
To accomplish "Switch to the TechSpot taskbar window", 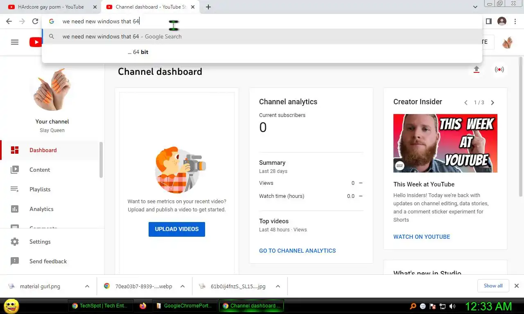I will [x=101, y=306].
